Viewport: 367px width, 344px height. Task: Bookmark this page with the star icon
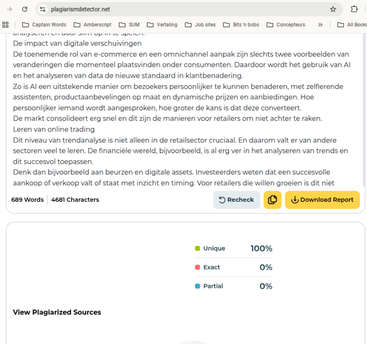[333, 9]
